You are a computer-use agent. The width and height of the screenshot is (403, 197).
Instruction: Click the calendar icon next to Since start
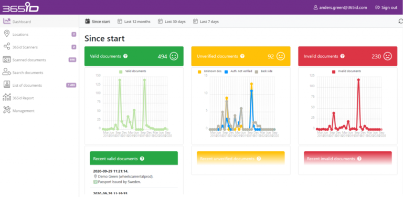(88, 22)
